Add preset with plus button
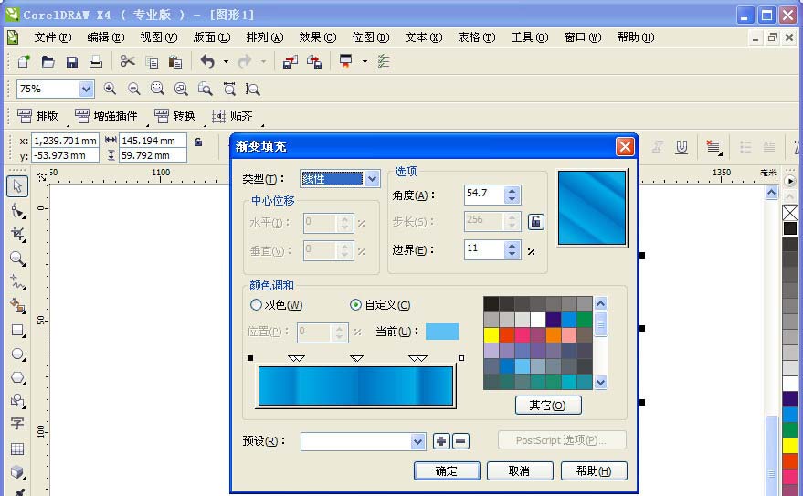 point(441,441)
